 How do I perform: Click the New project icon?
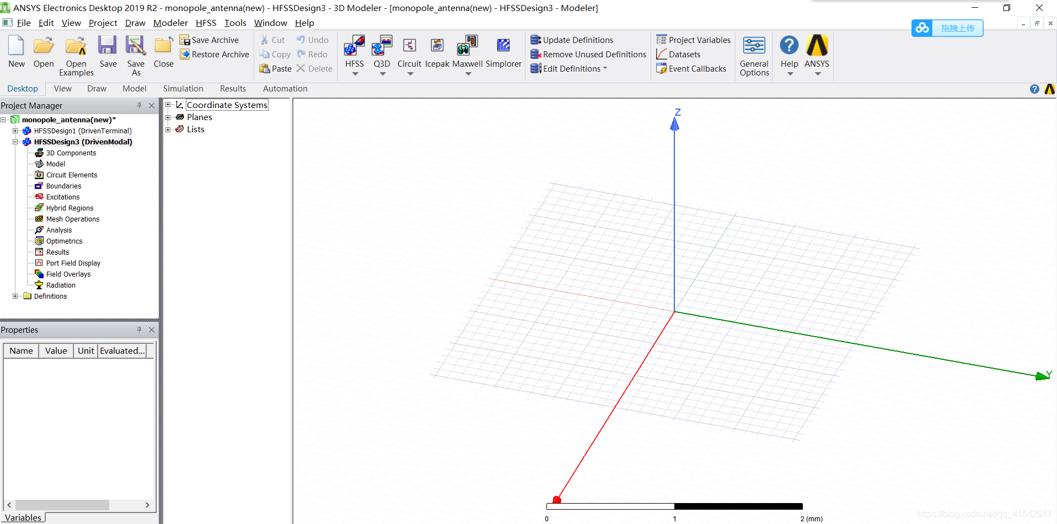16,46
